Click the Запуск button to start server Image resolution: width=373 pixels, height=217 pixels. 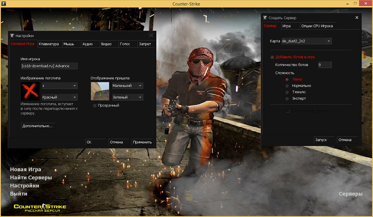[x=324, y=140]
